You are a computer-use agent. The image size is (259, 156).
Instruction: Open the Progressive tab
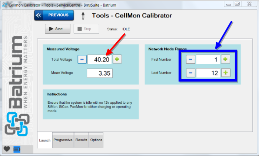(x=63, y=140)
